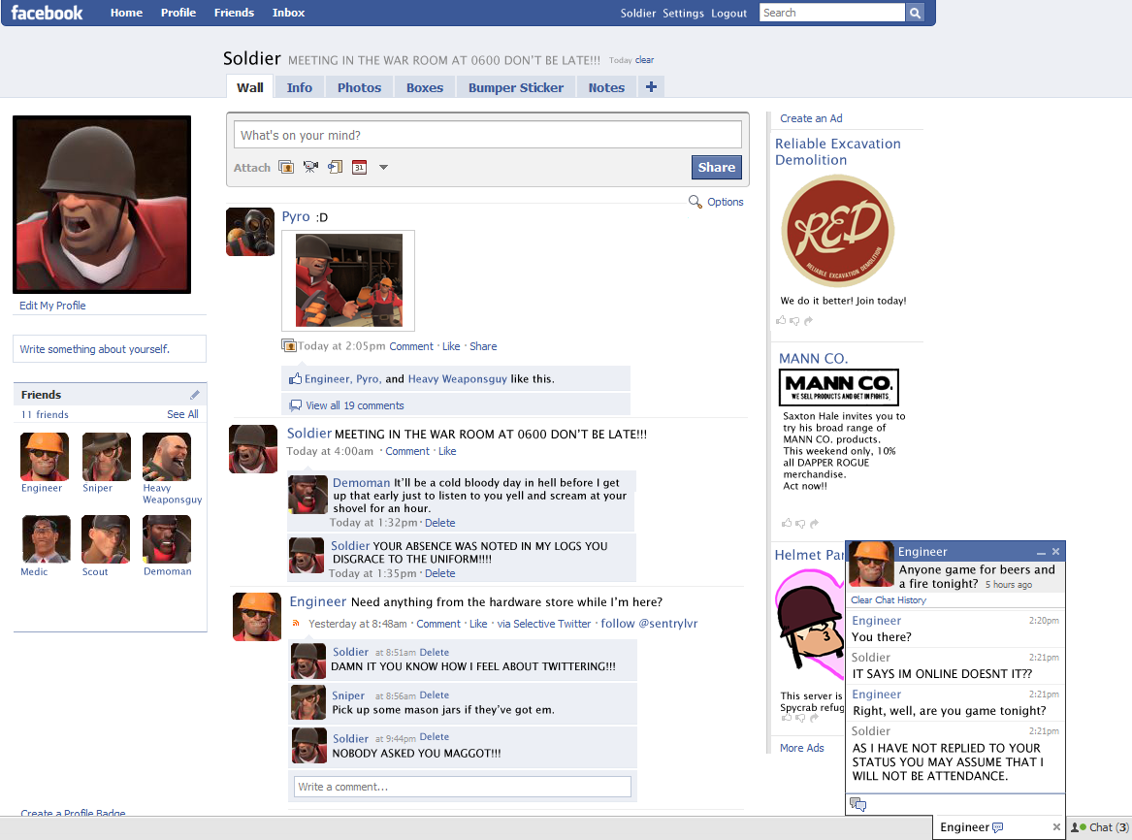Image resolution: width=1132 pixels, height=840 pixels.
Task: View all 19 comments on Pyro's photo
Action: tap(354, 405)
